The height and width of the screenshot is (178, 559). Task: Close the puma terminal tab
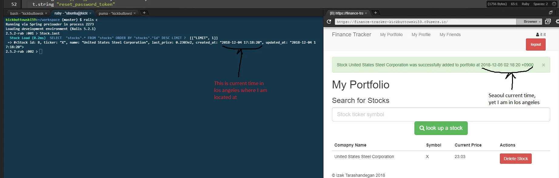pyautogui.click(x=135, y=13)
